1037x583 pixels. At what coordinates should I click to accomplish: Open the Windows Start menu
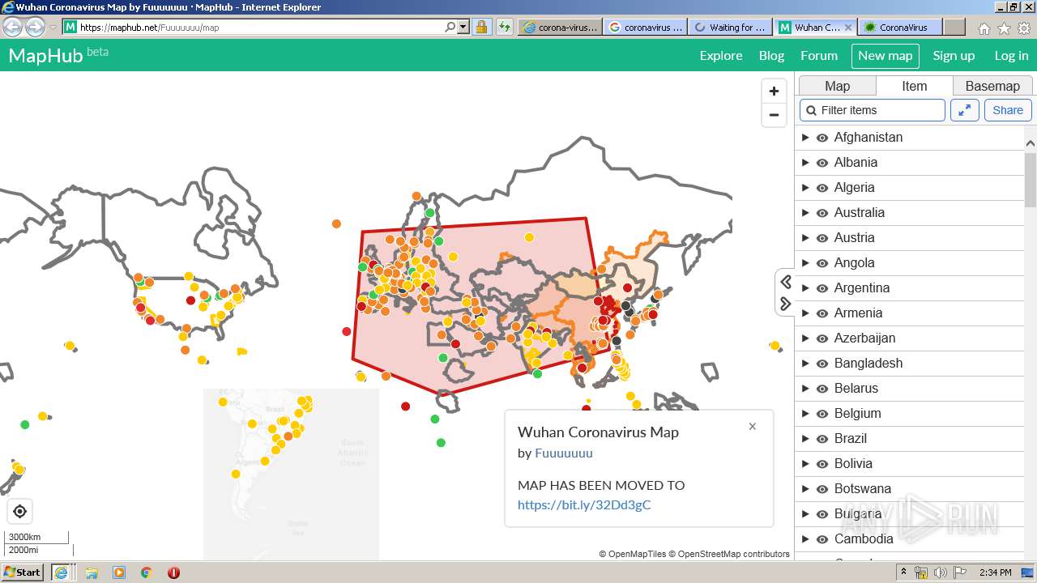[23, 572]
